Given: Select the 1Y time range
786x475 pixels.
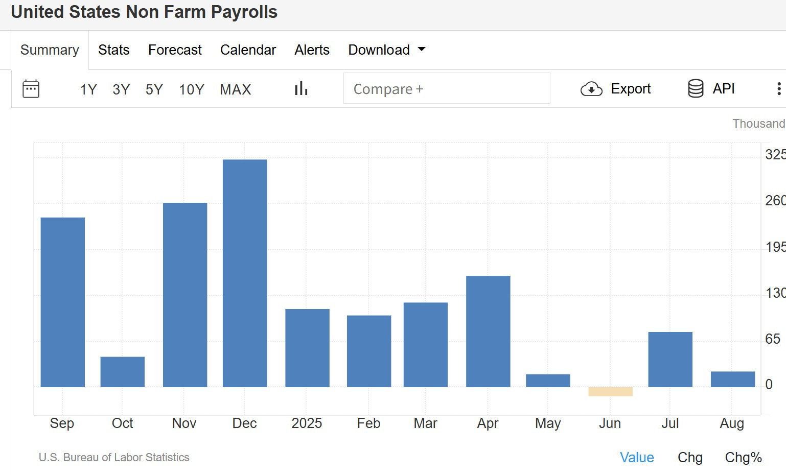Looking at the screenshot, I should [x=88, y=89].
